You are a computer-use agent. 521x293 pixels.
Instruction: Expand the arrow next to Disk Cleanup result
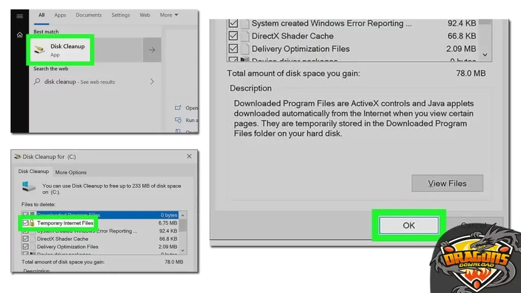click(x=152, y=50)
